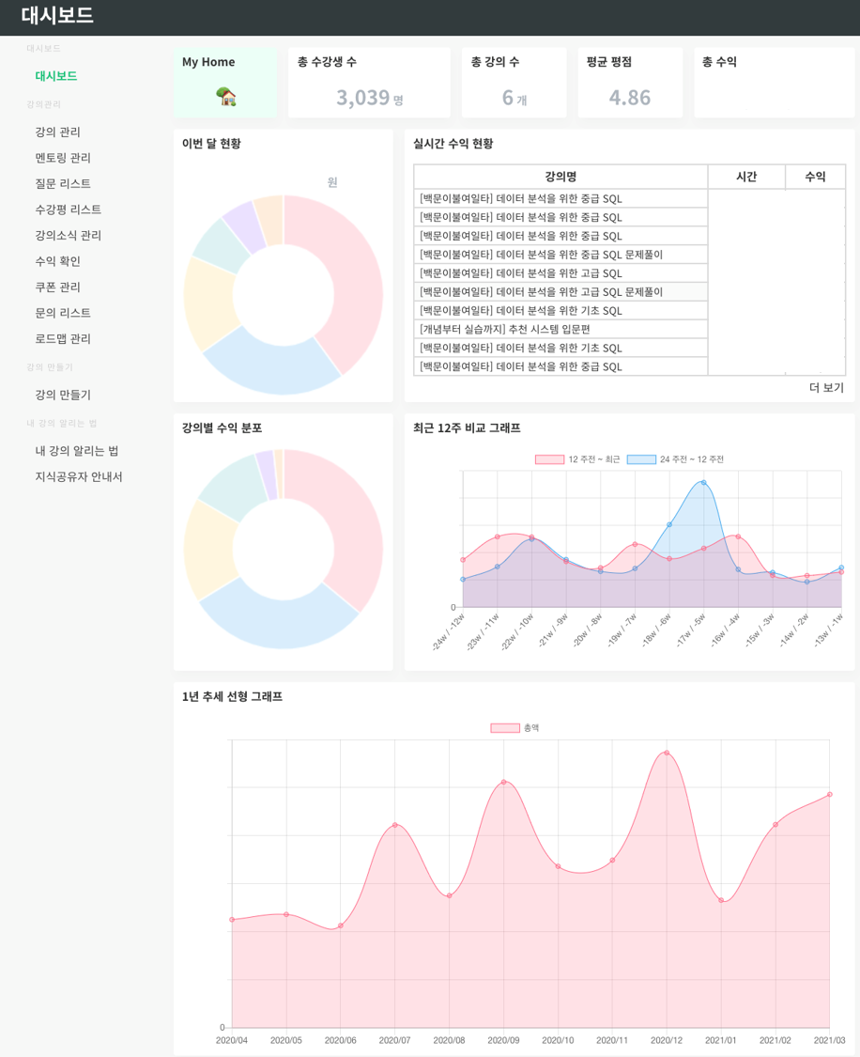
Task: Click the 강의명 table column header
Action: (x=559, y=176)
